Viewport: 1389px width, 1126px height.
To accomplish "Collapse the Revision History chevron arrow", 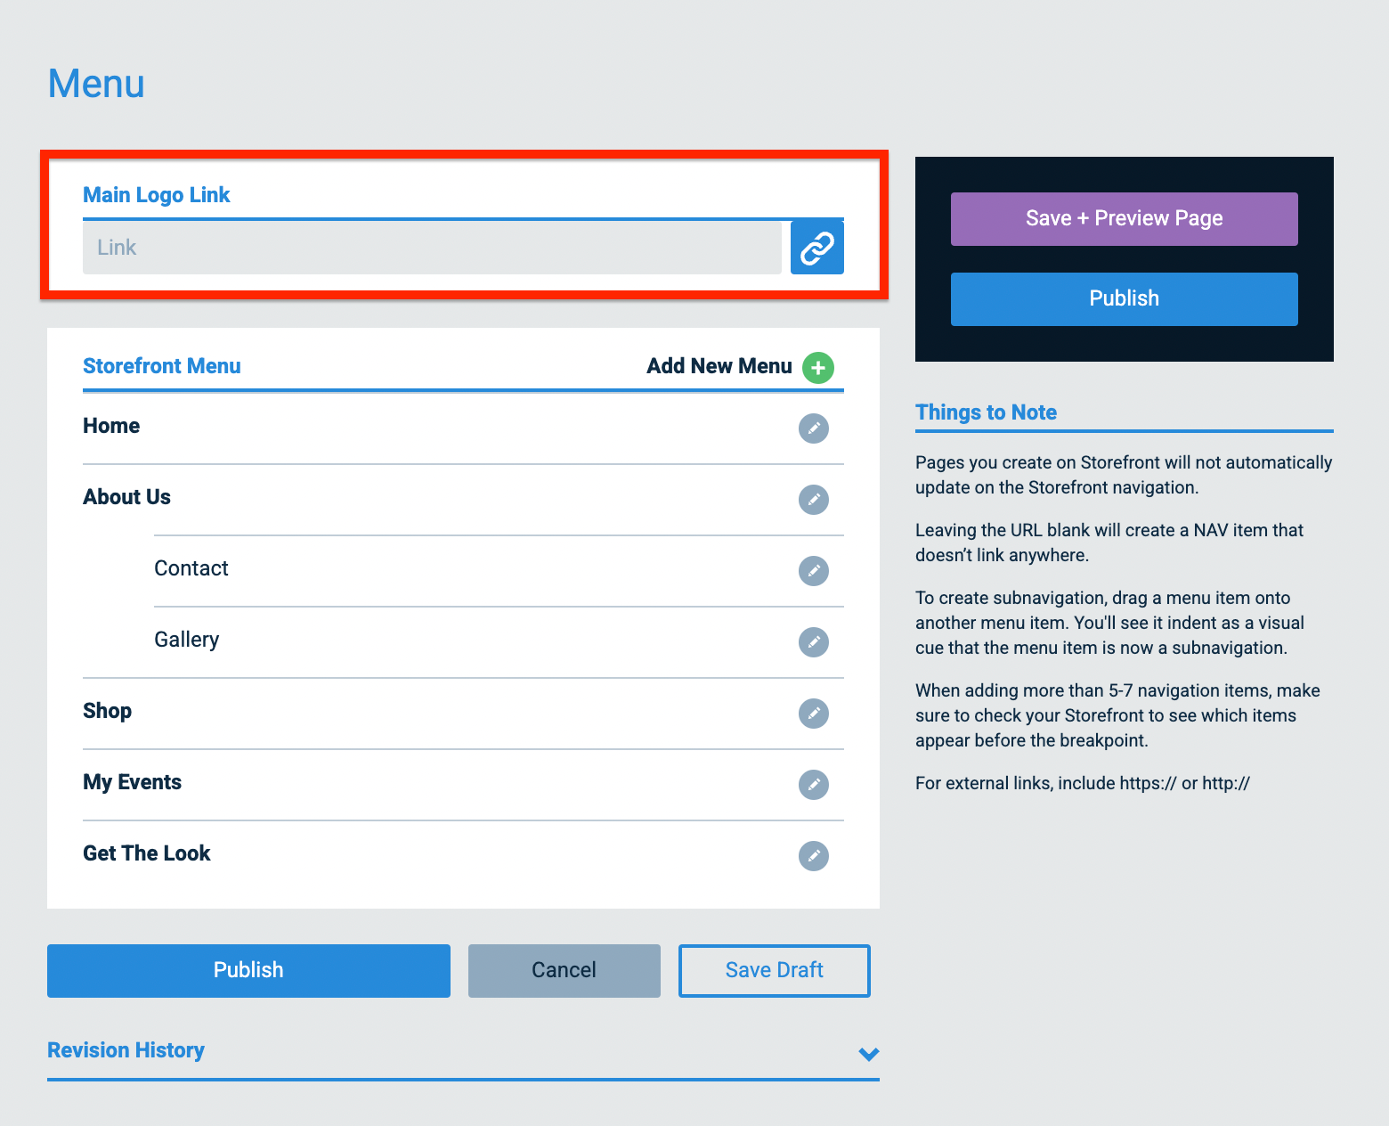I will [868, 1054].
